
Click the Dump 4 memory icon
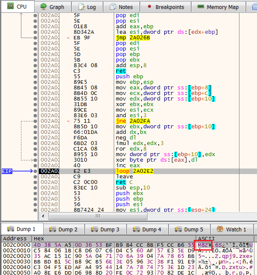coord(136,229)
